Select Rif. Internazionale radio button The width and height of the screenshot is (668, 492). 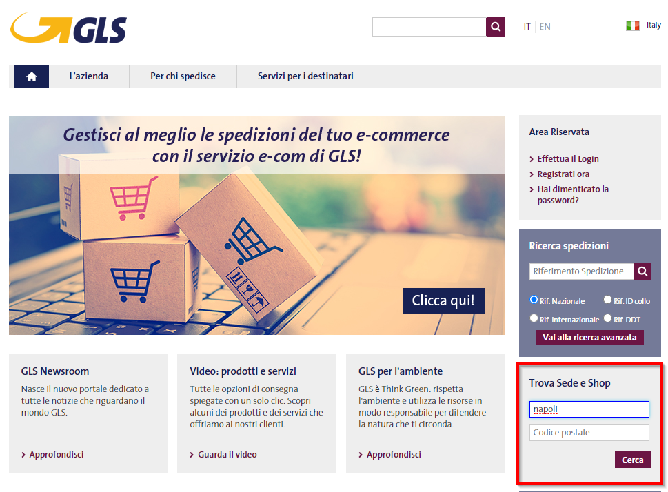(534, 318)
